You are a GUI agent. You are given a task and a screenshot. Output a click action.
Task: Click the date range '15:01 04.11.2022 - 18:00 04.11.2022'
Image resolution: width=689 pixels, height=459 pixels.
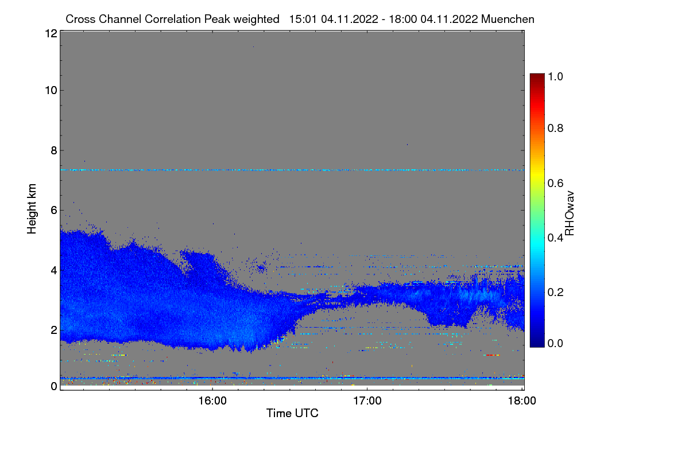click(384, 19)
